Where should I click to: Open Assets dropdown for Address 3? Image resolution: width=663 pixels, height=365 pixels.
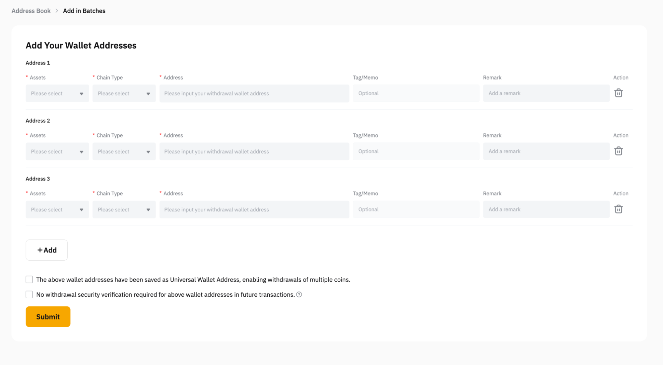coord(57,209)
